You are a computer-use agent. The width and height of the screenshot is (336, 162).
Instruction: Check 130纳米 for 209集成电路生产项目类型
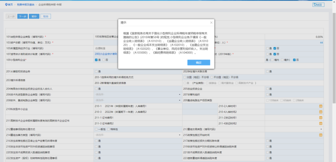pyautogui.click(x=268, y=100)
